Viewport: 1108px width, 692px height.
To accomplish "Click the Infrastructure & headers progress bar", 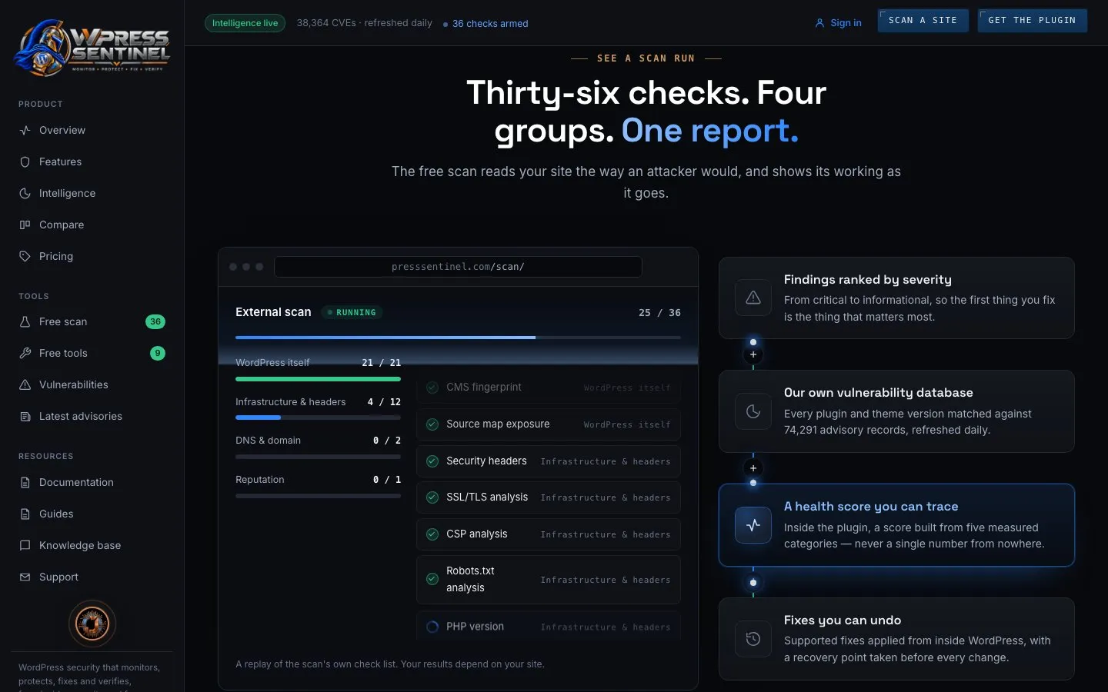I will [x=318, y=418].
